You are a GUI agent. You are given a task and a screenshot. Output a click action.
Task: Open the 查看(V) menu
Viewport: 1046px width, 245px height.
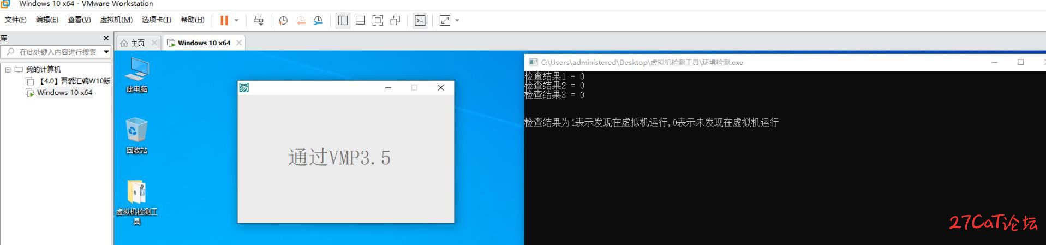79,20
